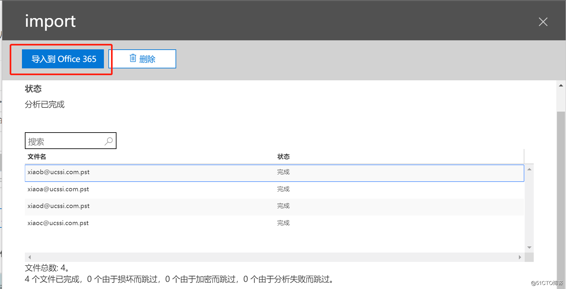The width and height of the screenshot is (566, 289).
Task: Click the file list scroll up arrow
Action: [529, 169]
